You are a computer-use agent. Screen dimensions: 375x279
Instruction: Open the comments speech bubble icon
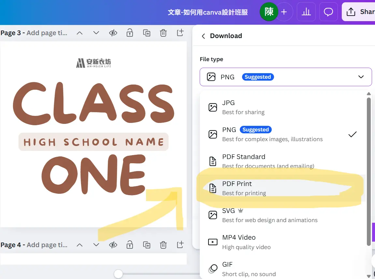point(328,12)
